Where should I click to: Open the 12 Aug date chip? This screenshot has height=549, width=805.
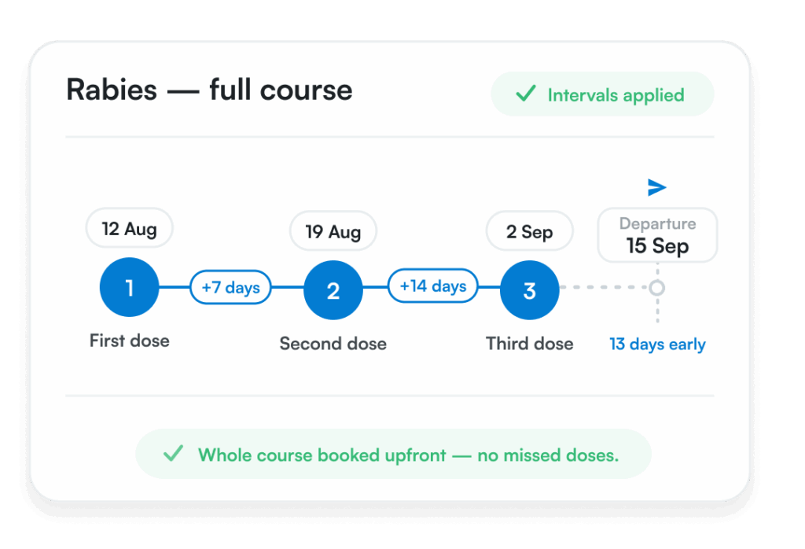(130, 228)
